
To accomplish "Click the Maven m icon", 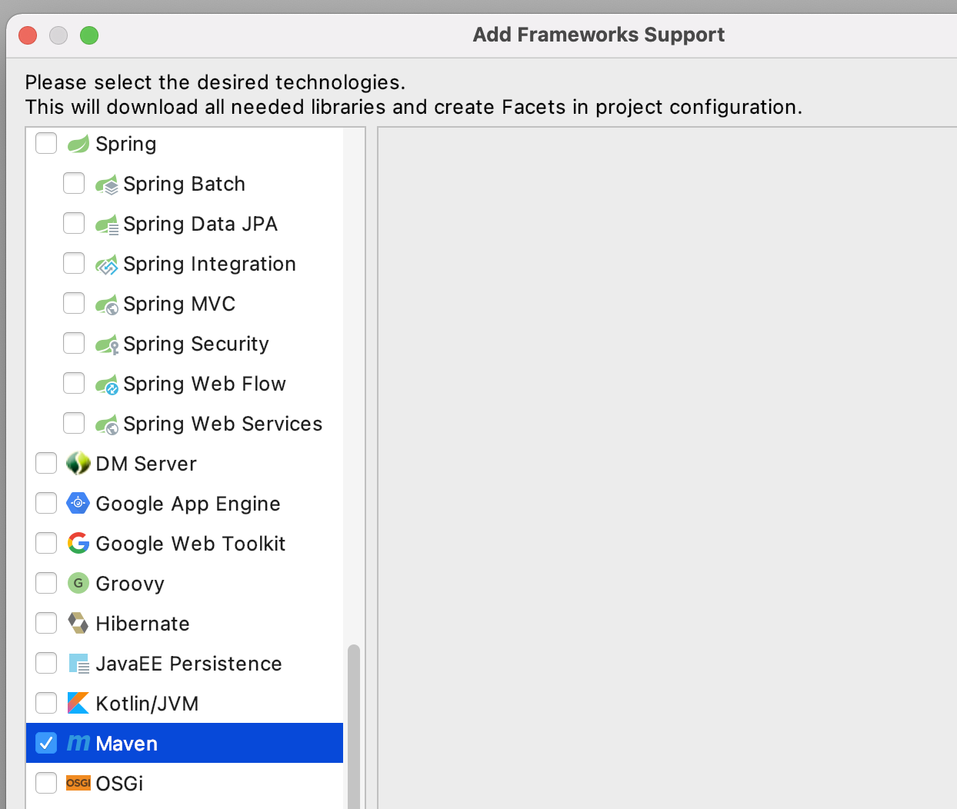I will pos(78,743).
